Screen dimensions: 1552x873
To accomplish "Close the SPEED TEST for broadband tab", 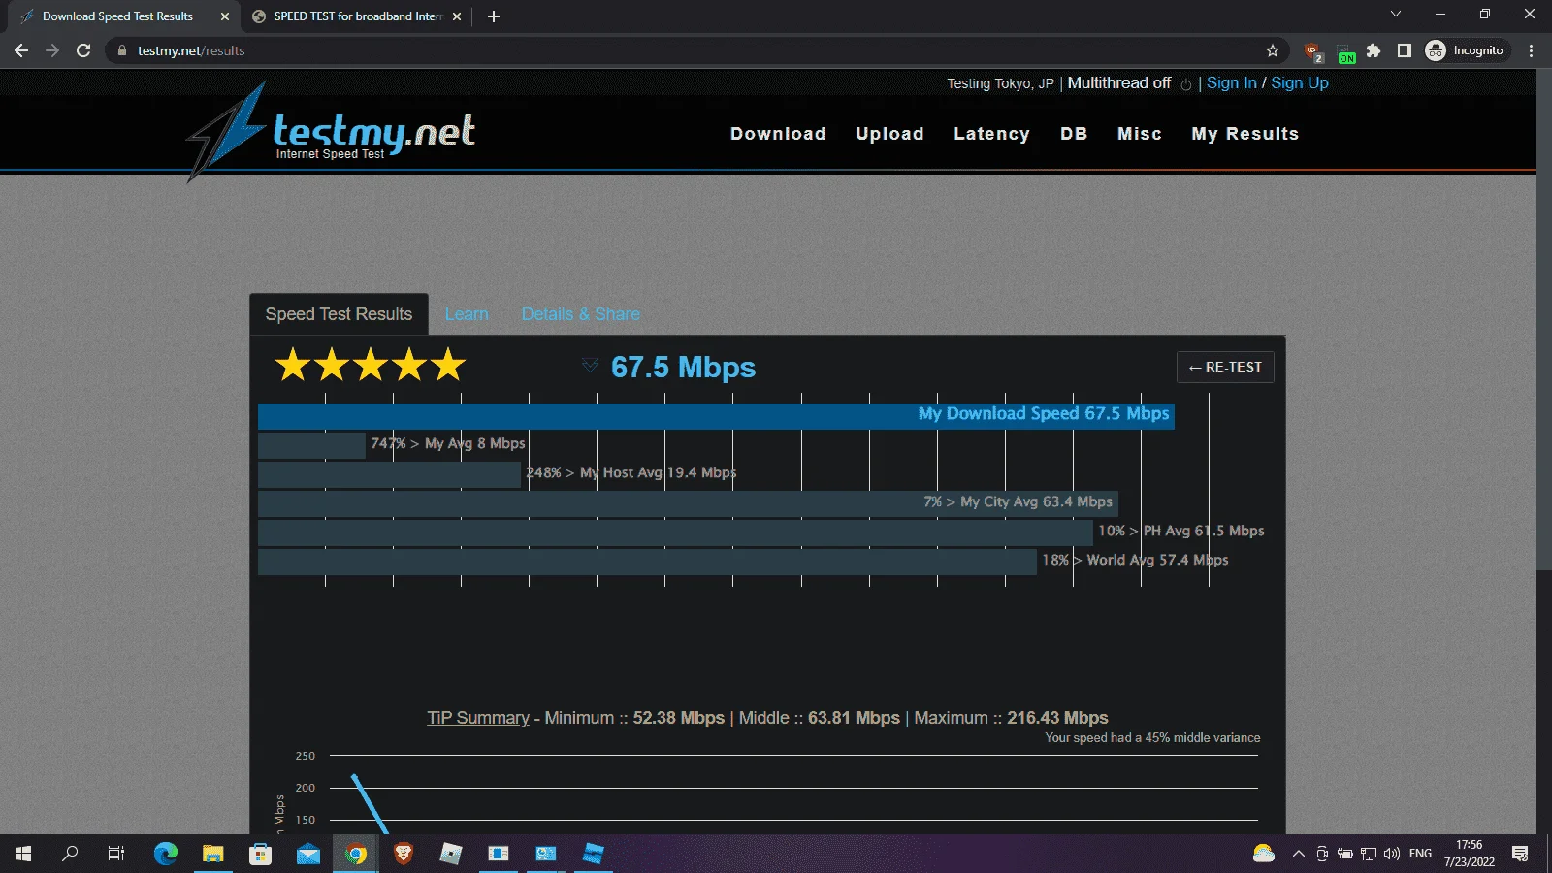I will (x=457, y=16).
